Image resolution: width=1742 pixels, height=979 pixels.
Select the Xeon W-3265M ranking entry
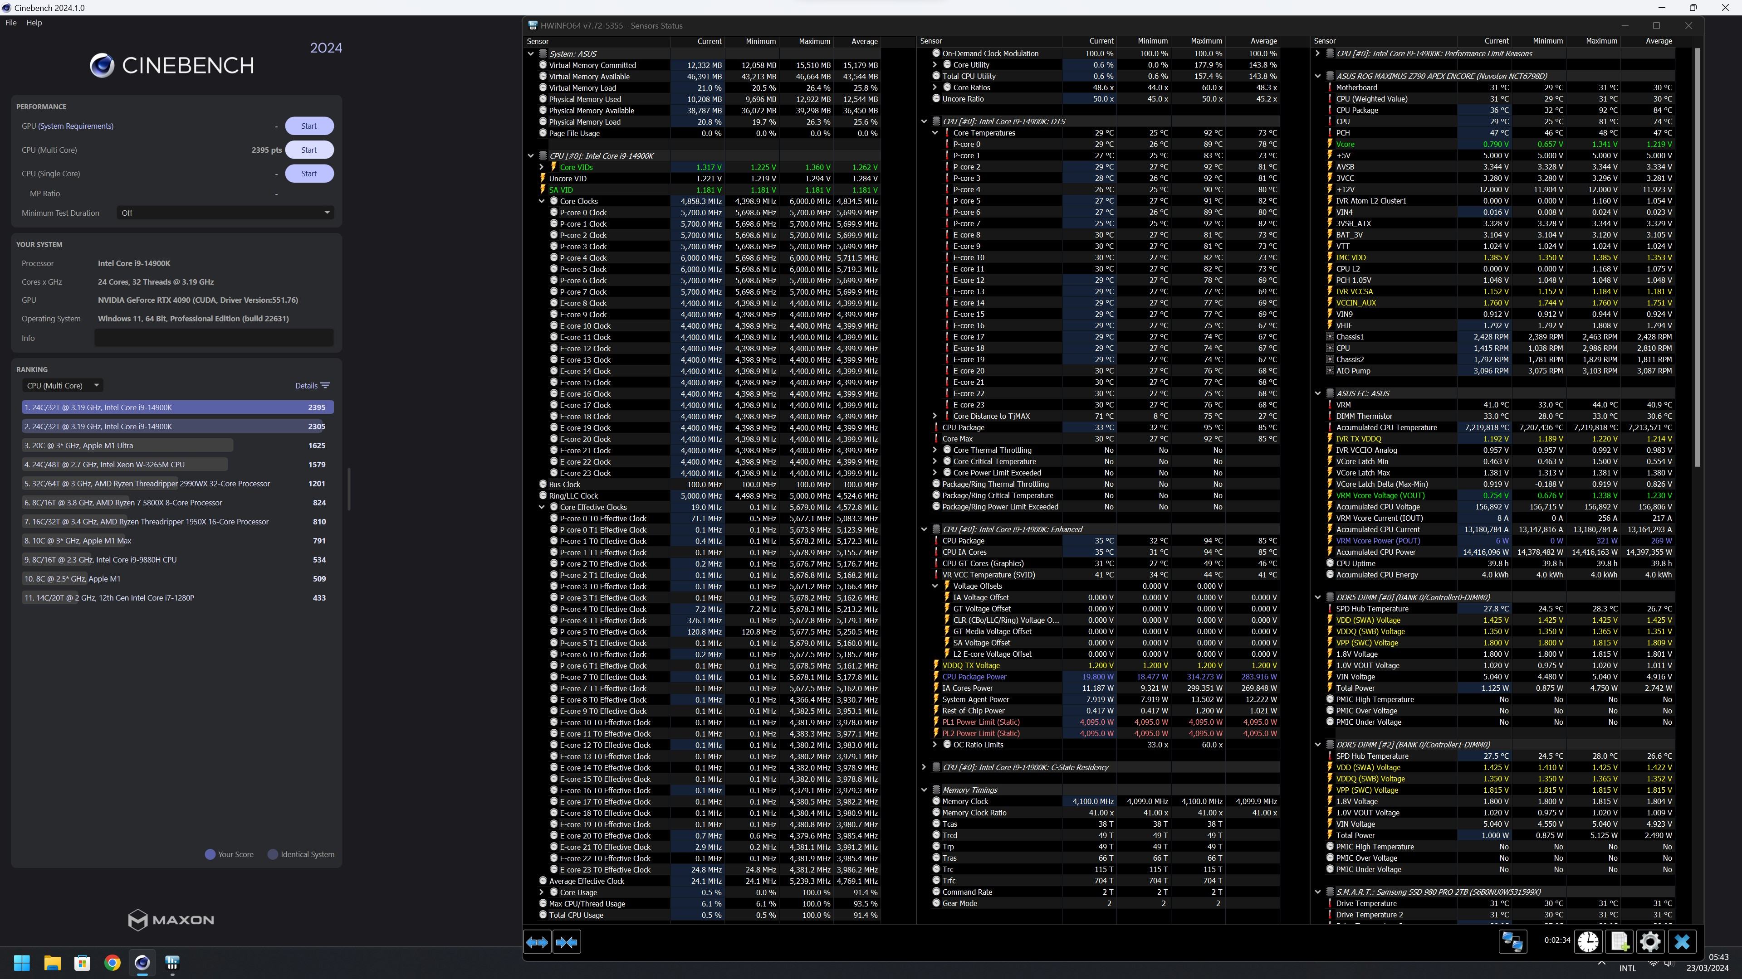click(177, 465)
